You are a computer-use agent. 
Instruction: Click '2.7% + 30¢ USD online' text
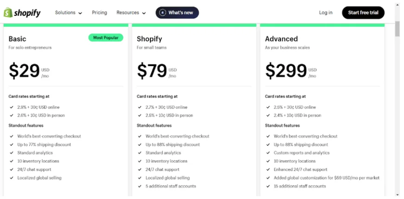pyautogui.click(x=167, y=107)
